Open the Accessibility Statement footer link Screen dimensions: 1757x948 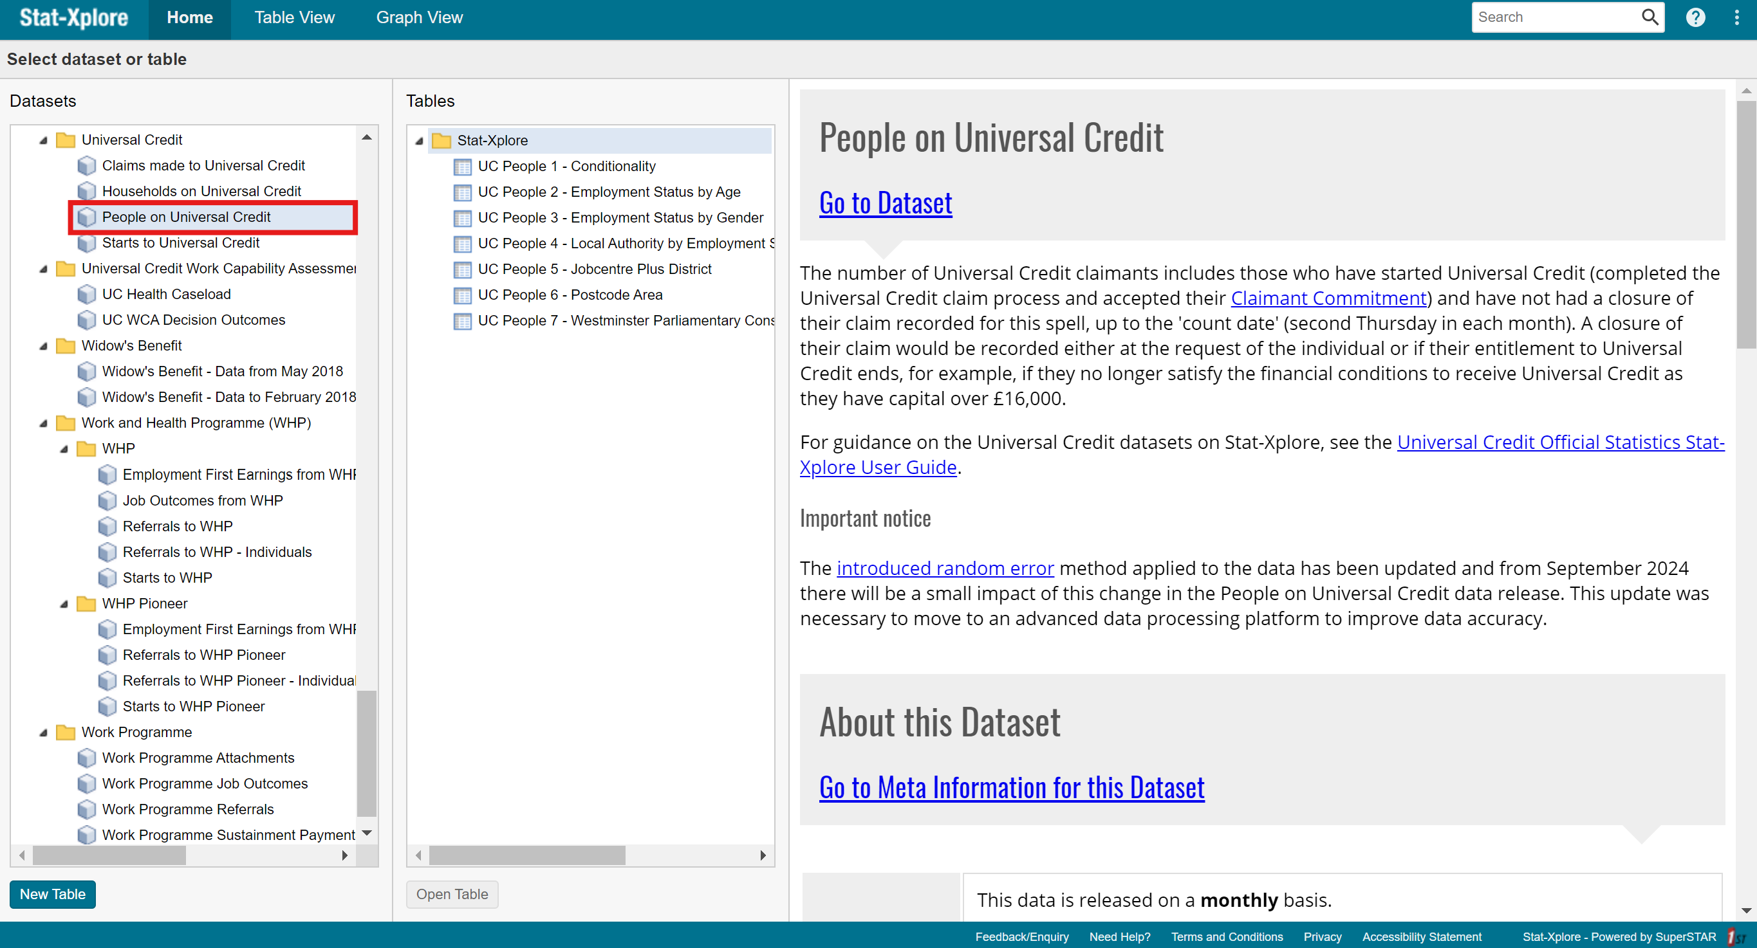coord(1422,937)
